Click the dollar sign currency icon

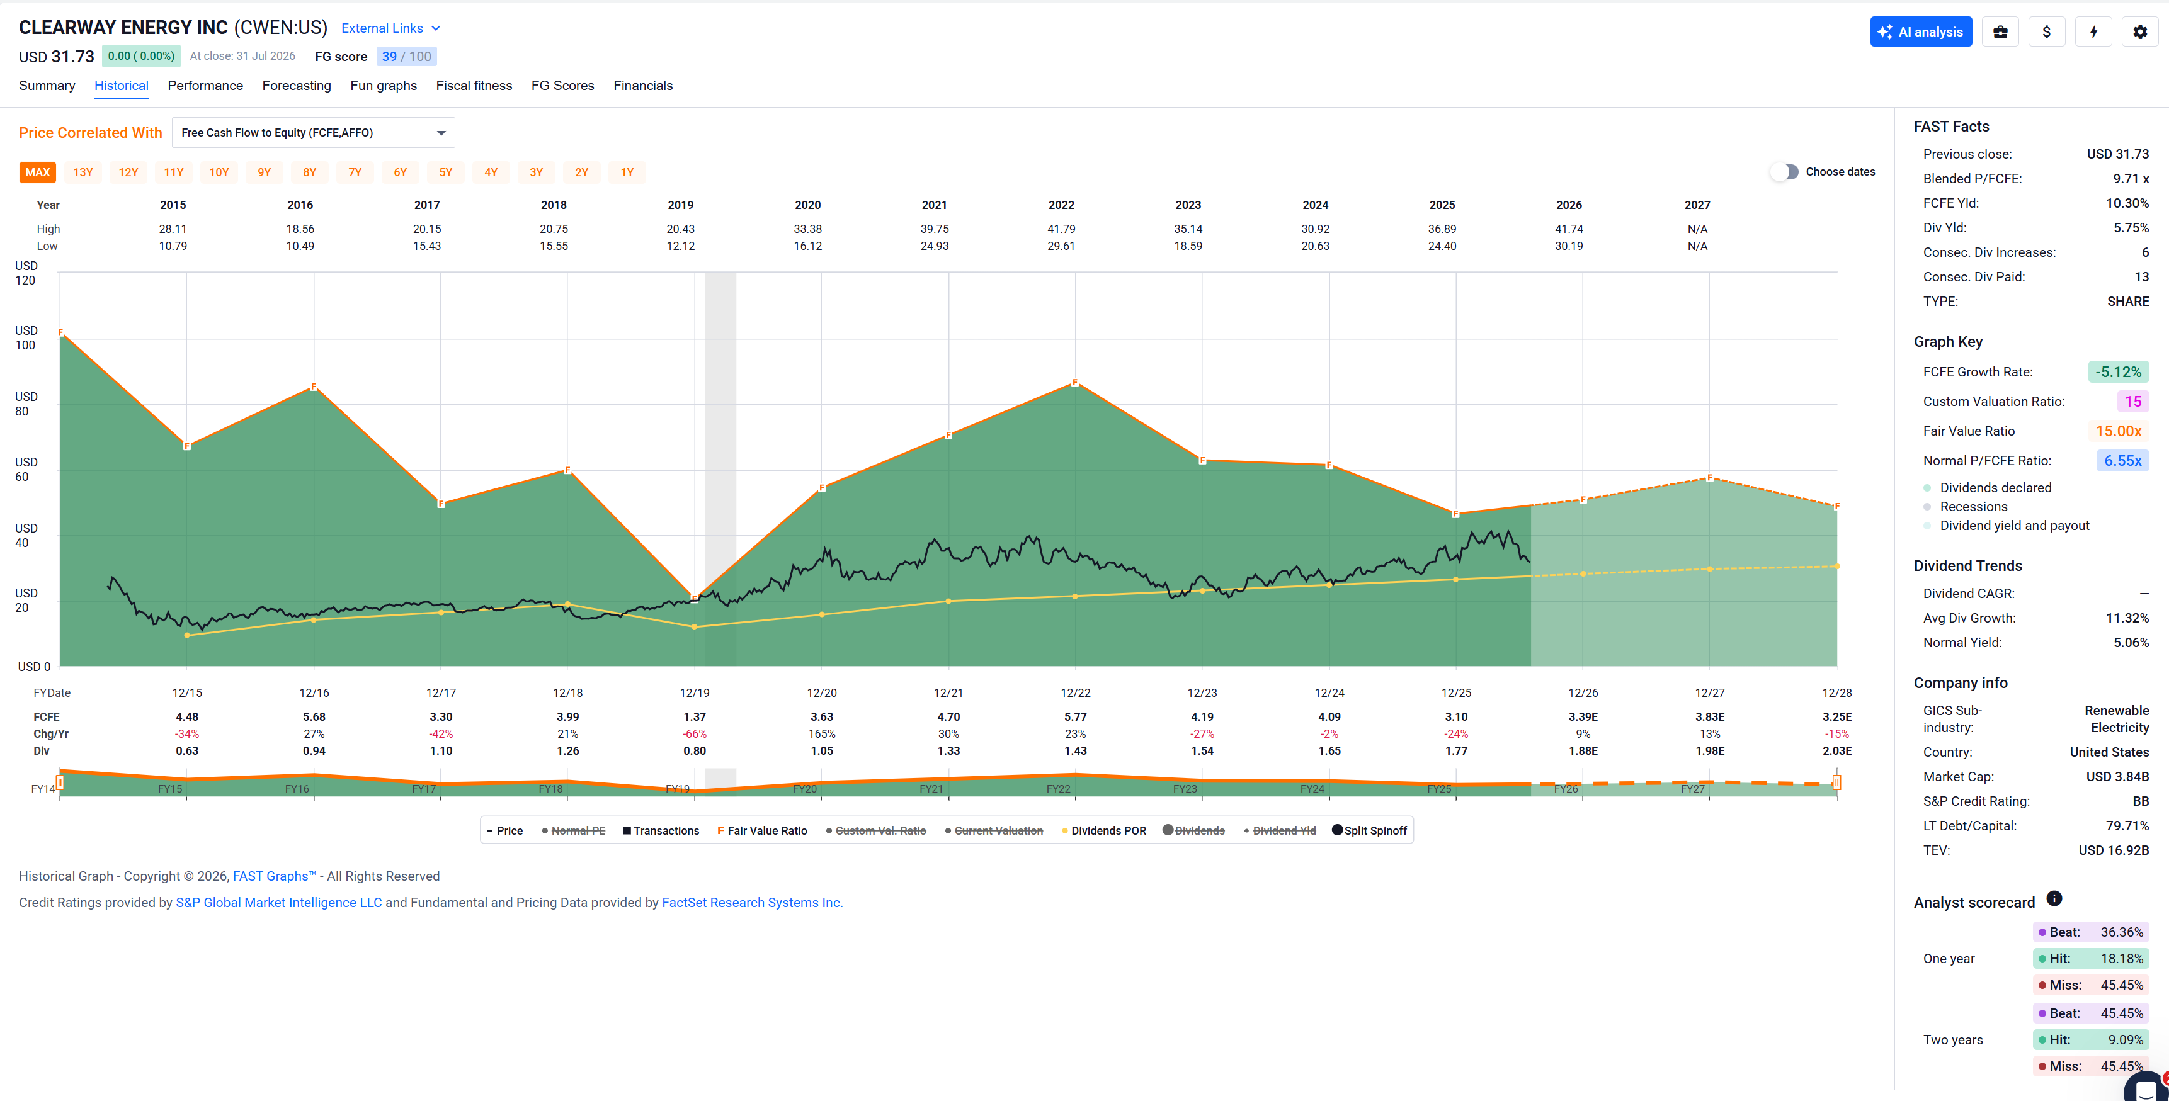coord(2046,32)
